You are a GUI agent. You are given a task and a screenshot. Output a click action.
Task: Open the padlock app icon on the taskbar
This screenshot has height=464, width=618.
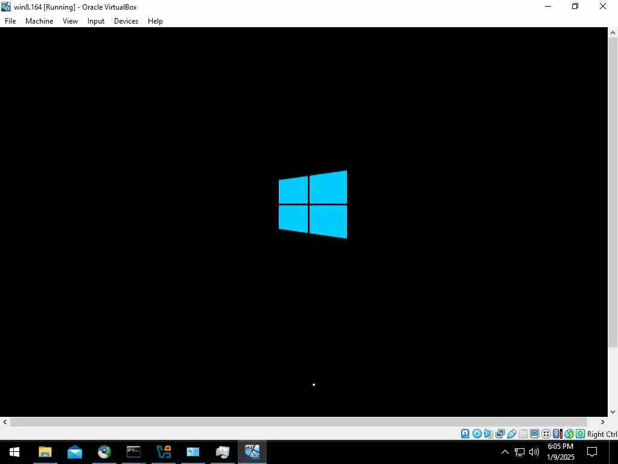(163, 452)
